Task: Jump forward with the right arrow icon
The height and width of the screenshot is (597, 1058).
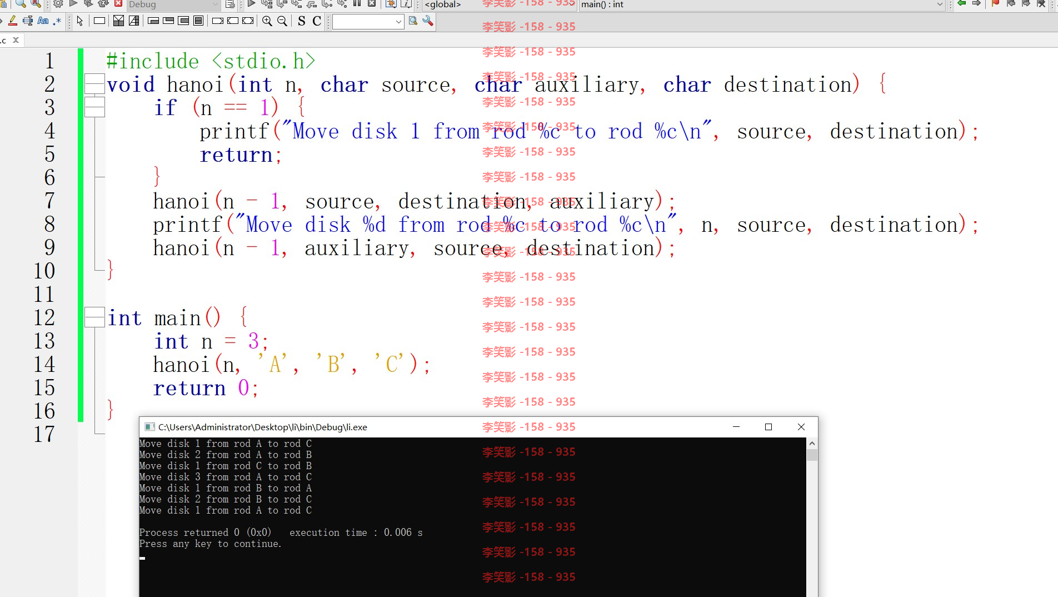Action: point(976,4)
